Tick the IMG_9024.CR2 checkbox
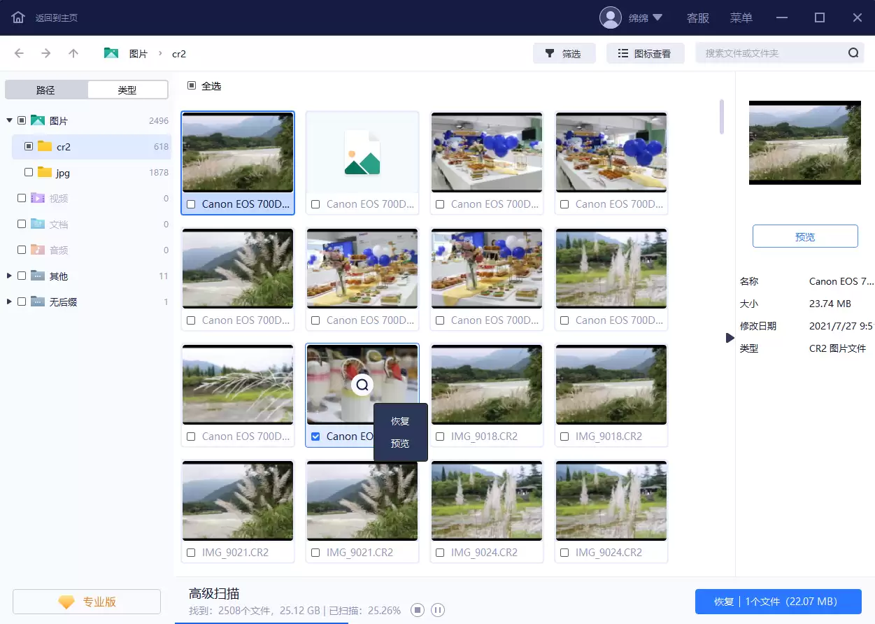The height and width of the screenshot is (624, 875). click(440, 553)
